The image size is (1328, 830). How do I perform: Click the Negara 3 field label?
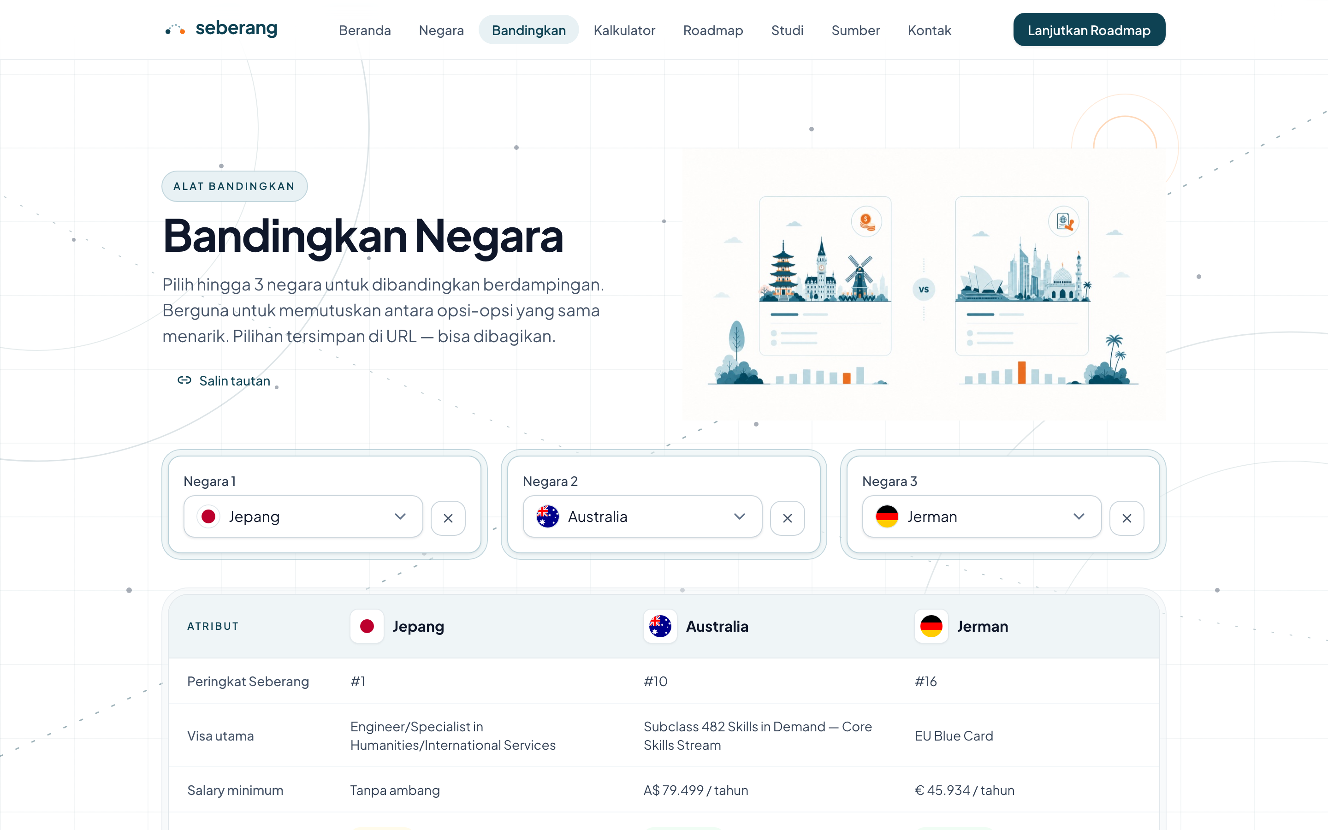(889, 481)
